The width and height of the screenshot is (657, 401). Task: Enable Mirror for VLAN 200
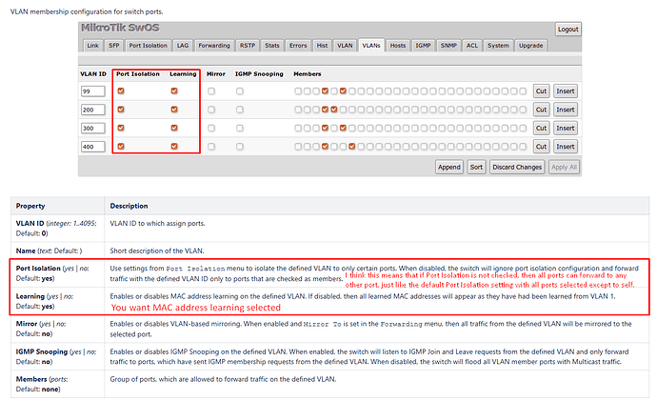(211, 110)
